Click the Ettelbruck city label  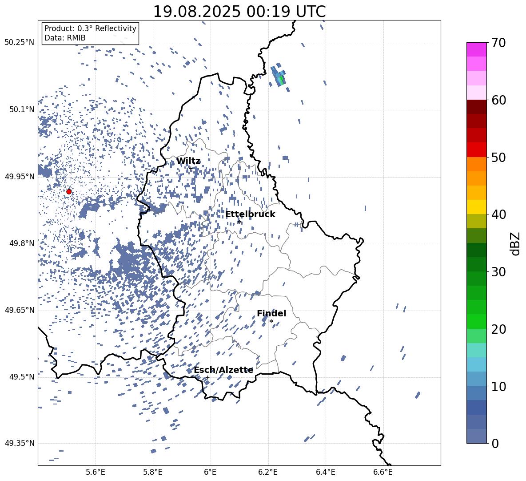[250, 214]
